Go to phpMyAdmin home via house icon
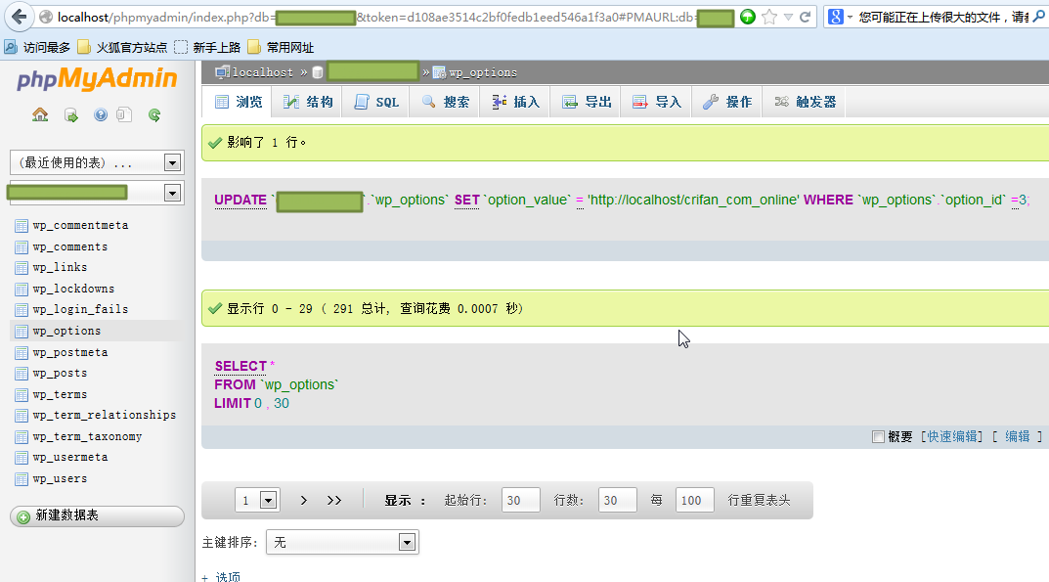 click(x=40, y=115)
